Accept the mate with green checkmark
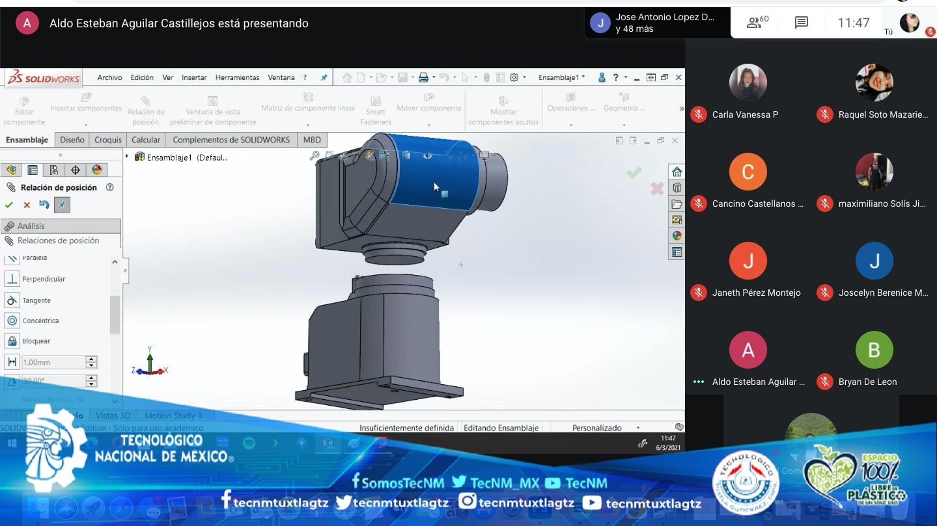Viewport: 937px width, 526px height. tap(9, 205)
